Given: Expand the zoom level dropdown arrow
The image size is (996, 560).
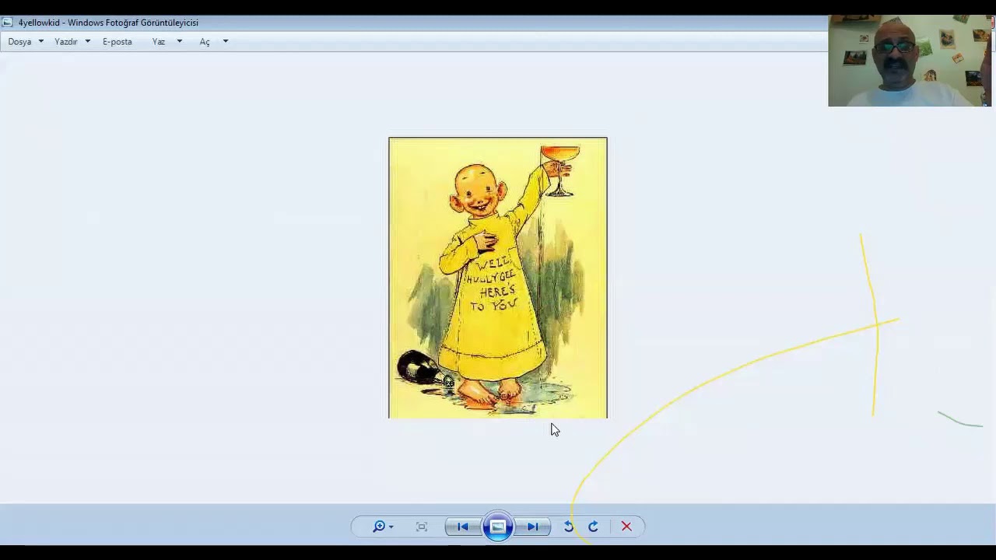Looking at the screenshot, I should click(391, 527).
